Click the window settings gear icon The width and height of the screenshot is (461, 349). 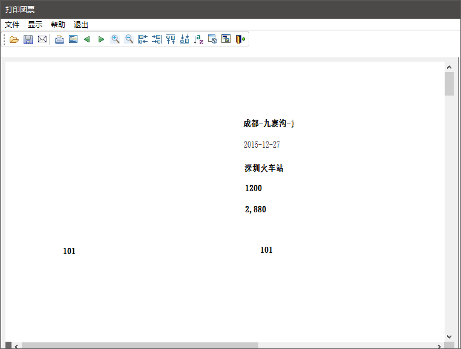click(212, 39)
